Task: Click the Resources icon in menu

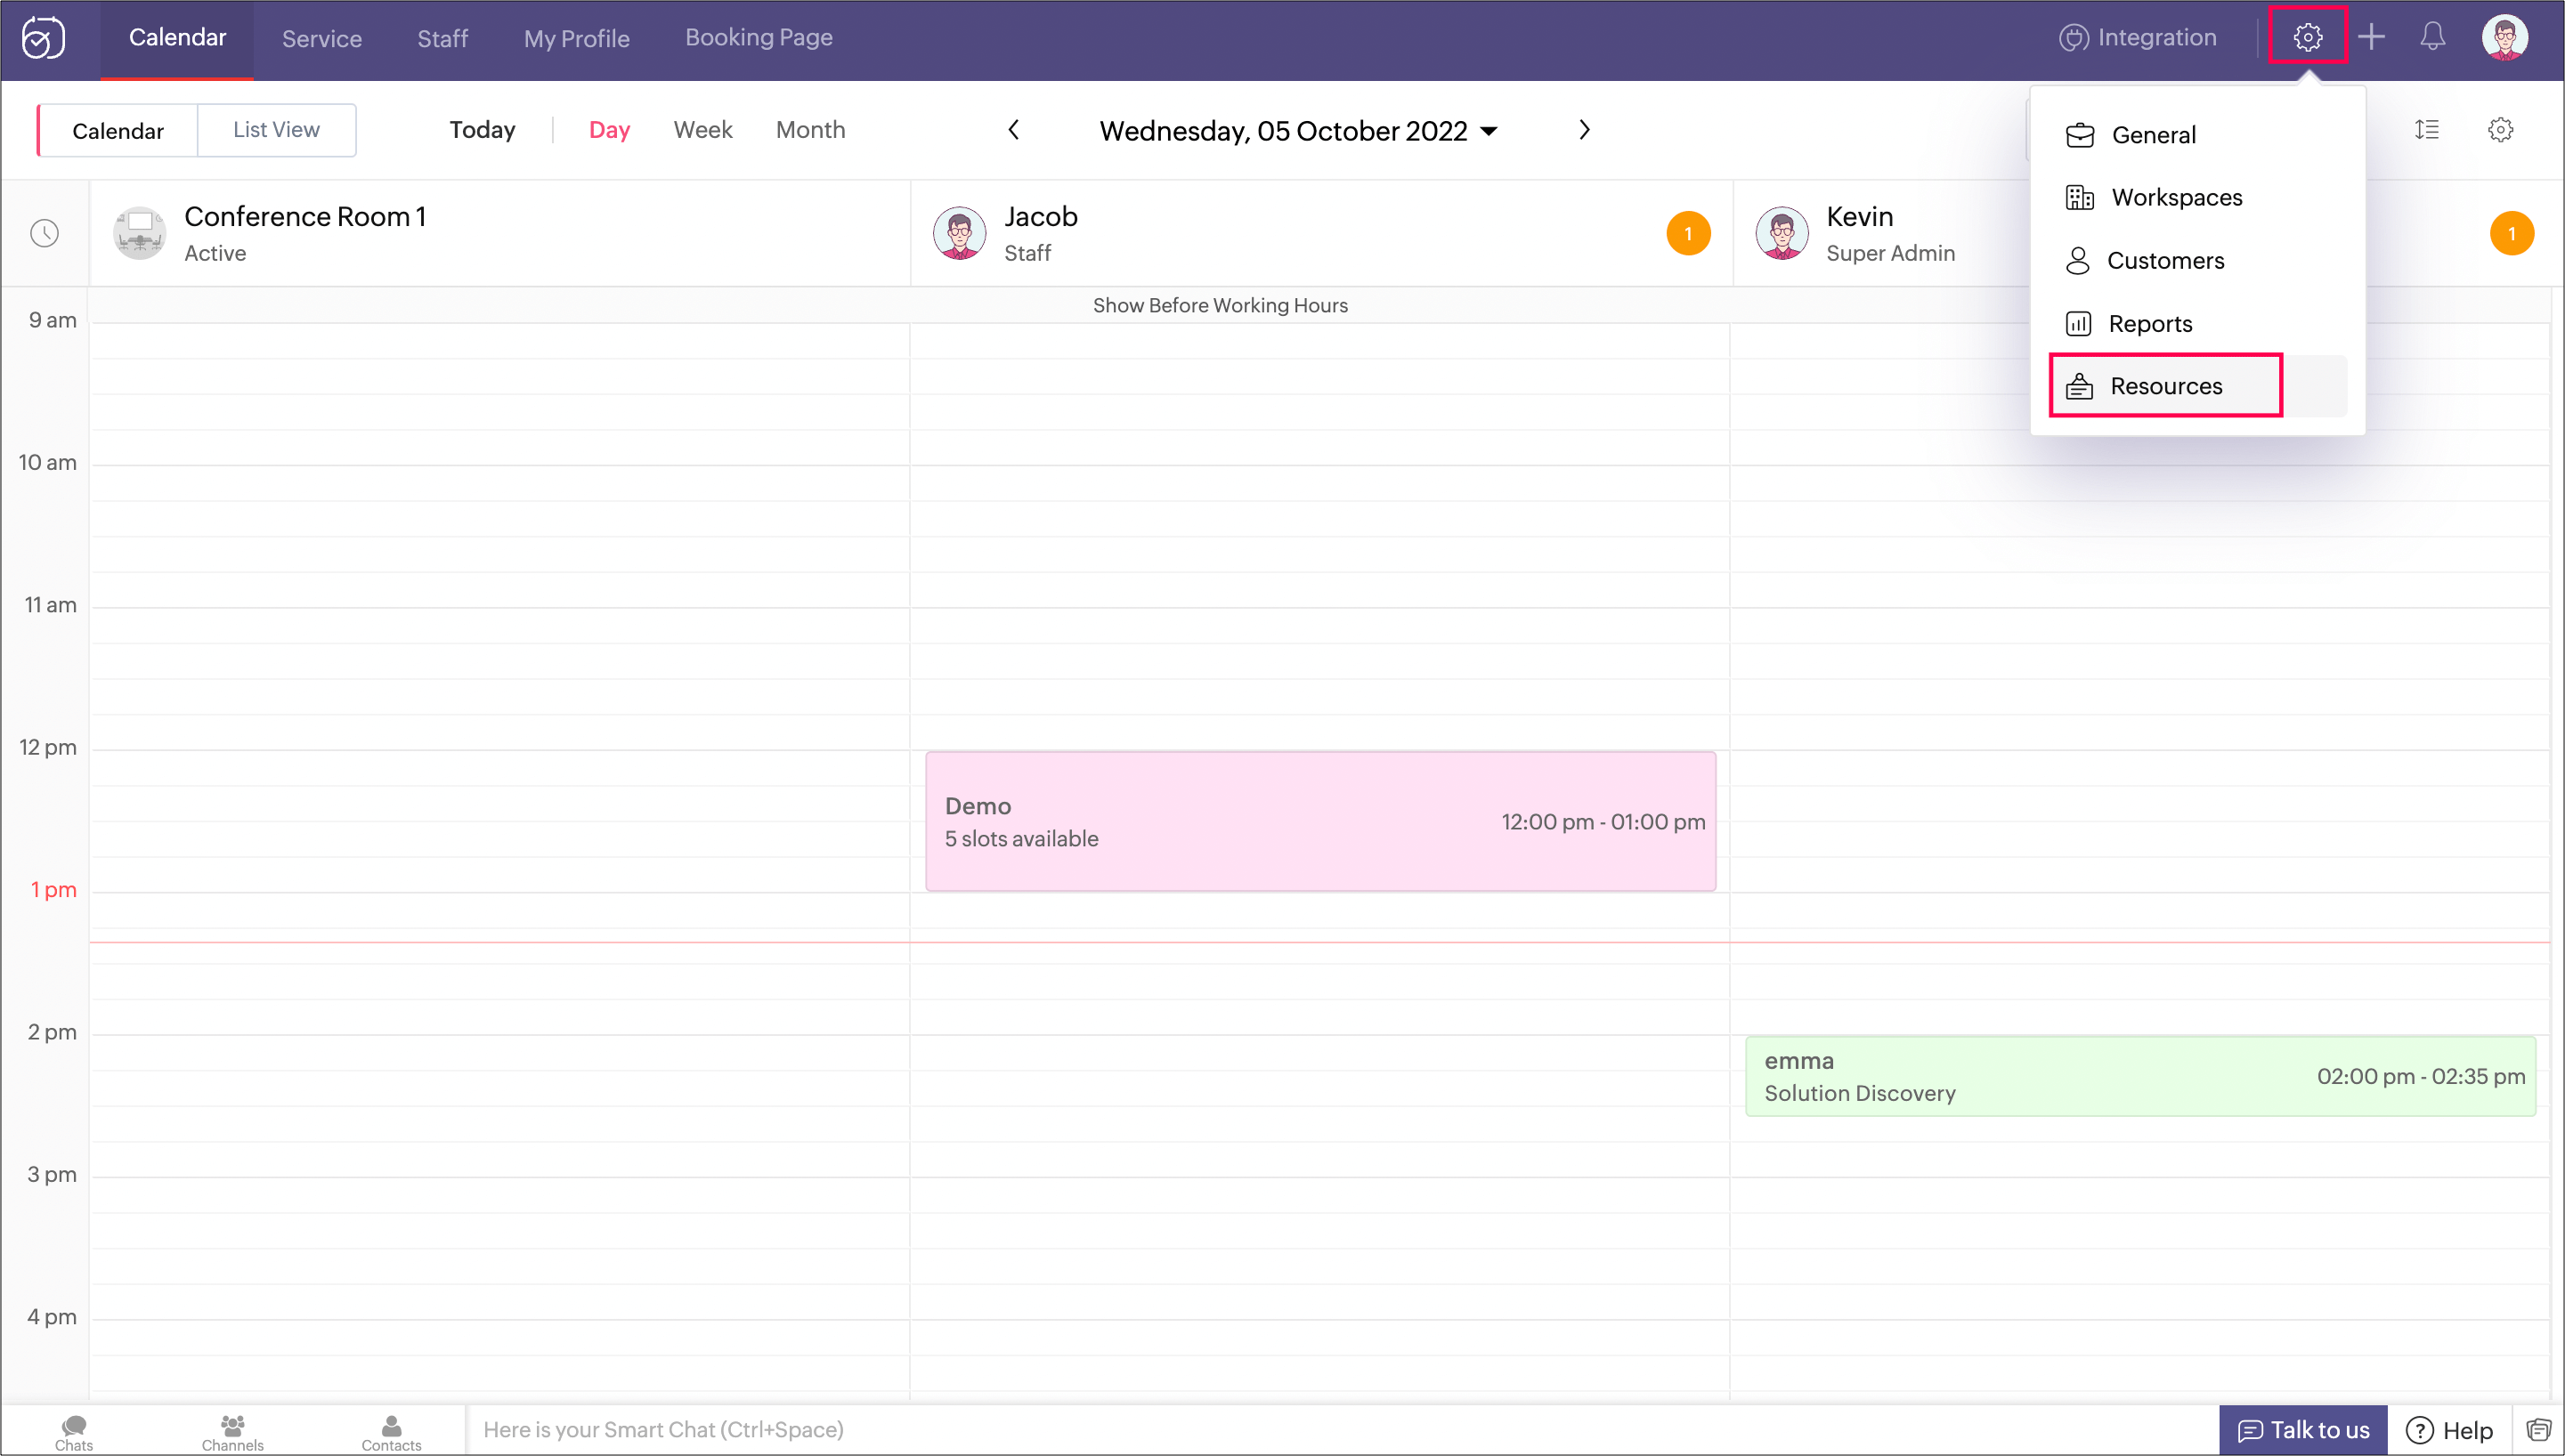Action: point(2079,386)
